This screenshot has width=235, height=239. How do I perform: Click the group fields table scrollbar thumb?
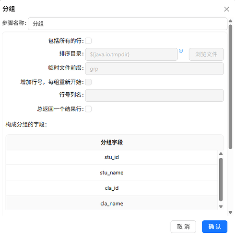pos(221,180)
